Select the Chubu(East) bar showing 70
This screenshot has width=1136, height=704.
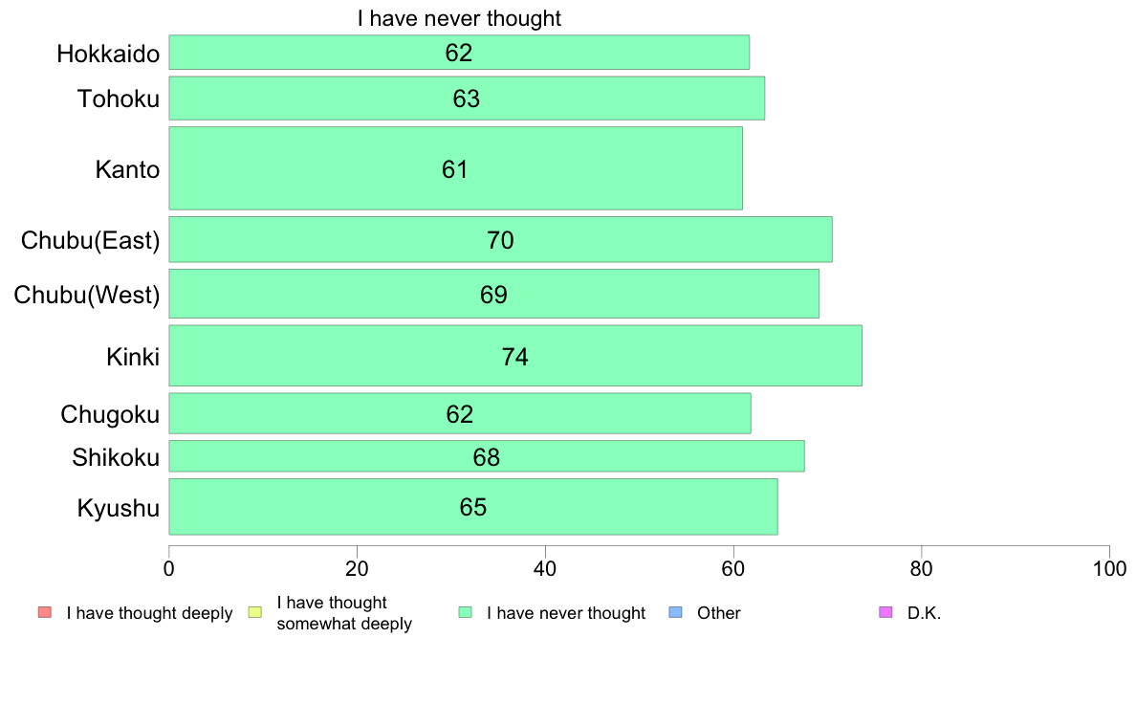[501, 239]
